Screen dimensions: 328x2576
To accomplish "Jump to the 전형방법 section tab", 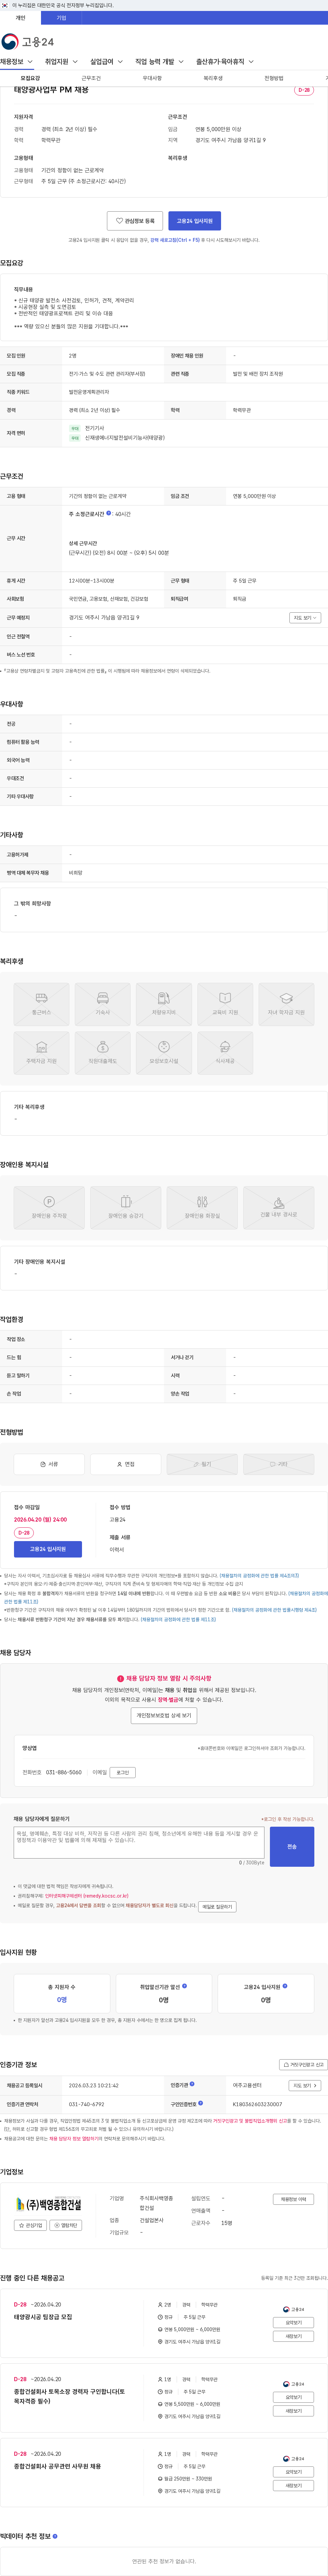I will (x=273, y=78).
